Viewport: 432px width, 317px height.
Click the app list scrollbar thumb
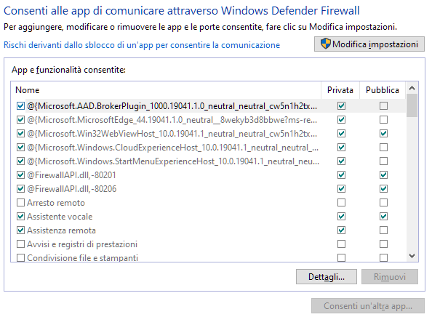pyautogui.click(x=412, y=105)
